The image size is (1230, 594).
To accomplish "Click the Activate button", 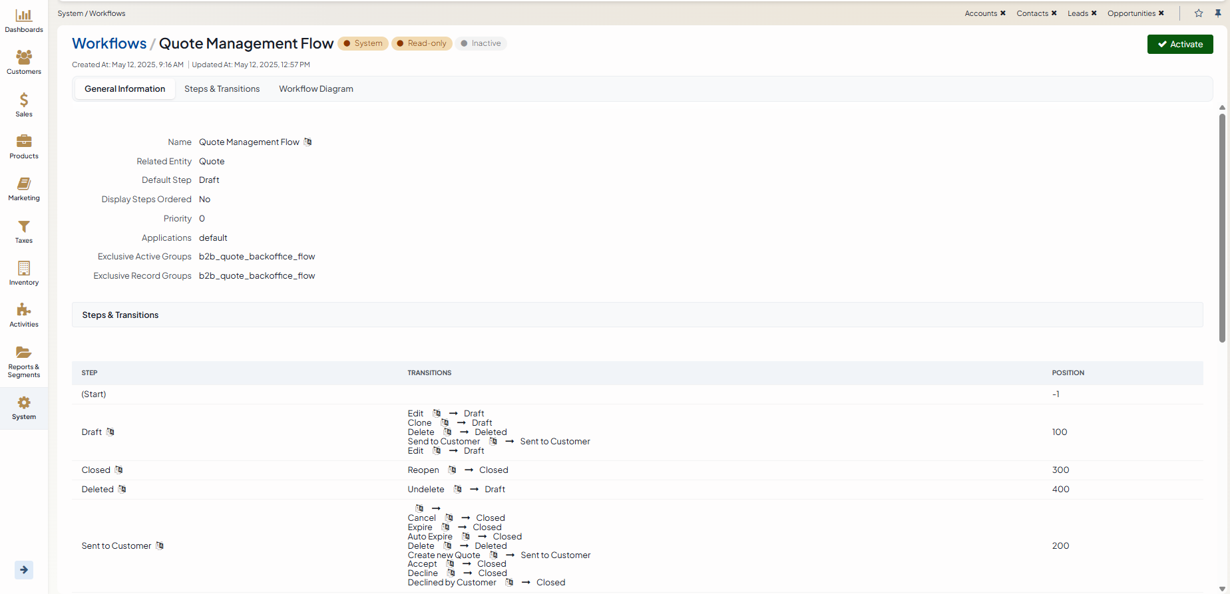I will point(1179,45).
